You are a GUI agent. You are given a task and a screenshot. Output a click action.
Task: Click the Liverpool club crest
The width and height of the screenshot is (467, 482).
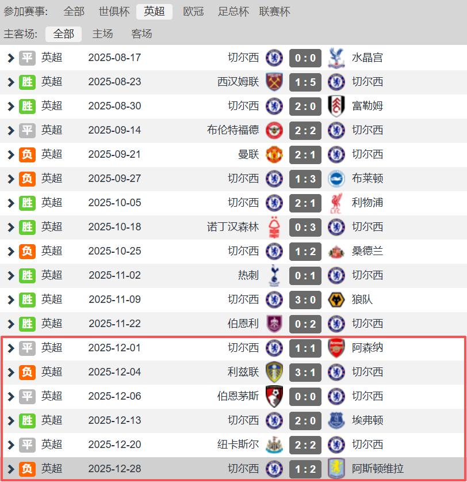pos(336,203)
